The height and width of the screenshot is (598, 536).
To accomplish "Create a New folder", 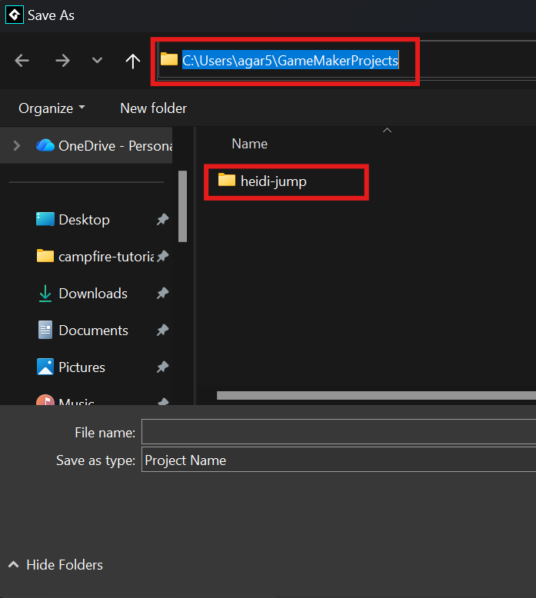I will pyautogui.click(x=153, y=108).
